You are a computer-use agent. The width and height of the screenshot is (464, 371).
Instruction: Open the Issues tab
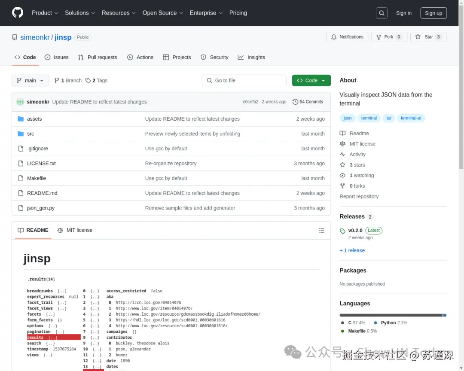click(57, 58)
